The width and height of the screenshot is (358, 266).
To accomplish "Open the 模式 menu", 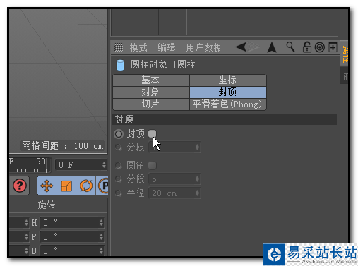I will pos(138,47).
